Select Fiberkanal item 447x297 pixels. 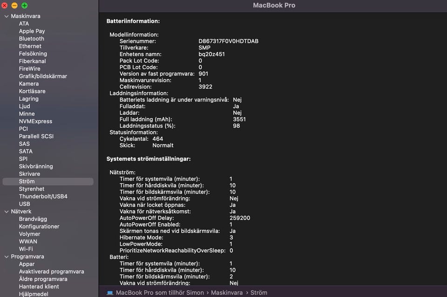tap(33, 61)
